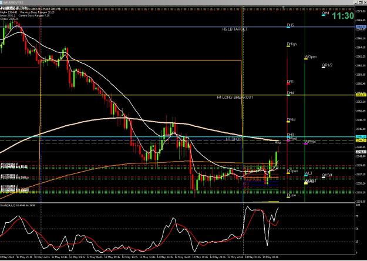
Task: Select the blue H5 price tag on axis
Action: coord(361,27)
